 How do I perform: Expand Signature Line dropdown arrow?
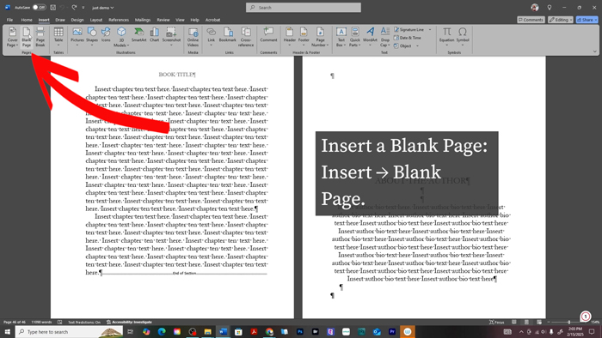(x=430, y=30)
